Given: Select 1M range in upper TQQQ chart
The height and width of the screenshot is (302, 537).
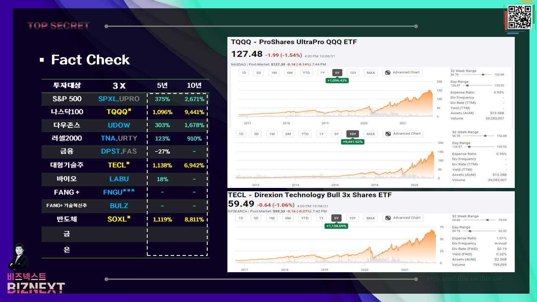Looking at the screenshot, I should tap(274, 73).
